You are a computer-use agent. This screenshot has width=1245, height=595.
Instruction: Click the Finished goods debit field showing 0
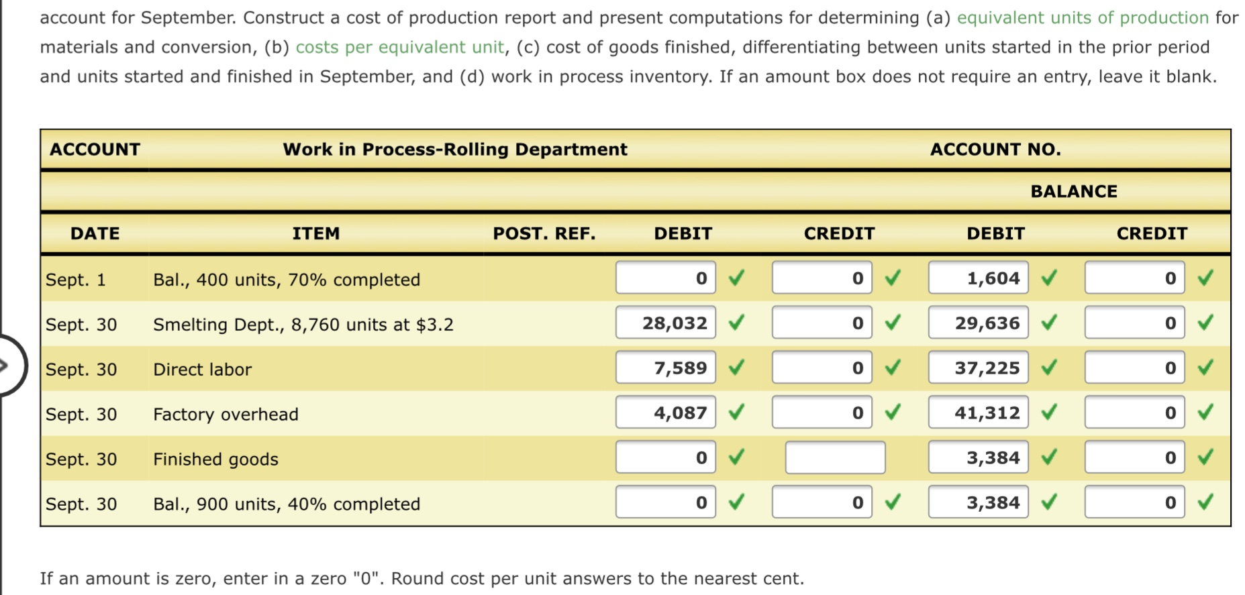point(664,457)
